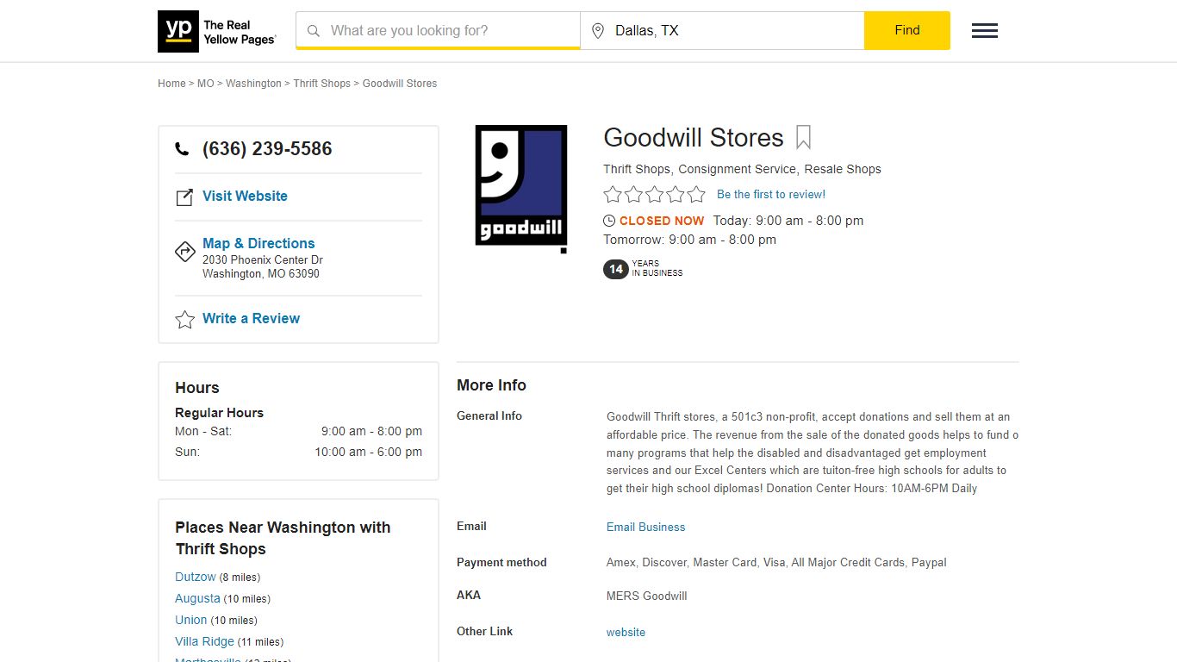
Task: Rate five stars on the rating row
Action: click(696, 195)
